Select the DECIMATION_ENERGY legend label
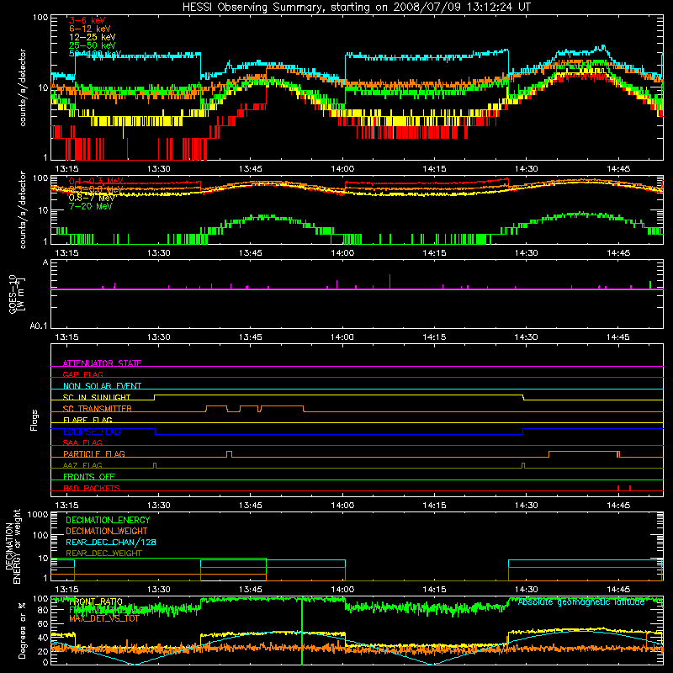The image size is (673, 673). pyautogui.click(x=108, y=520)
